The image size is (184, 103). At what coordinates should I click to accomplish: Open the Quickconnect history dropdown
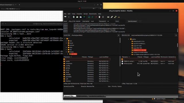click(x=140, y=21)
